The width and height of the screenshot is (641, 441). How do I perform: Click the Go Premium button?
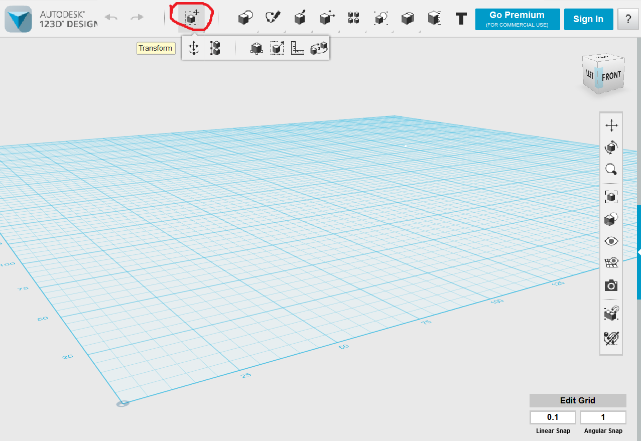click(x=518, y=19)
